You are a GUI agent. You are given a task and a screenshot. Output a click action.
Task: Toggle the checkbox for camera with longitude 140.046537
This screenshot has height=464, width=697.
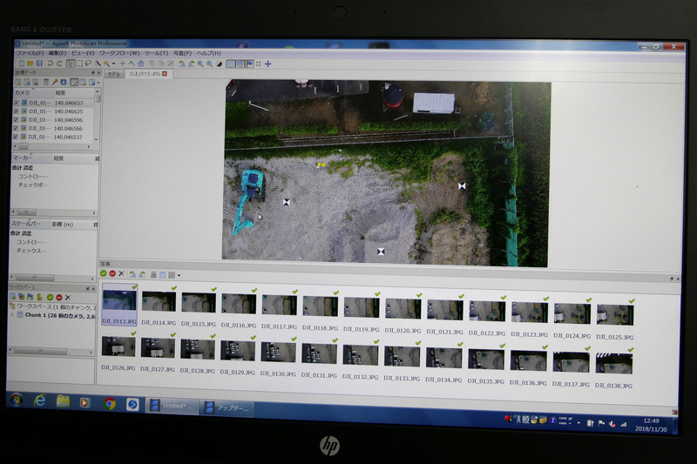coord(17,137)
